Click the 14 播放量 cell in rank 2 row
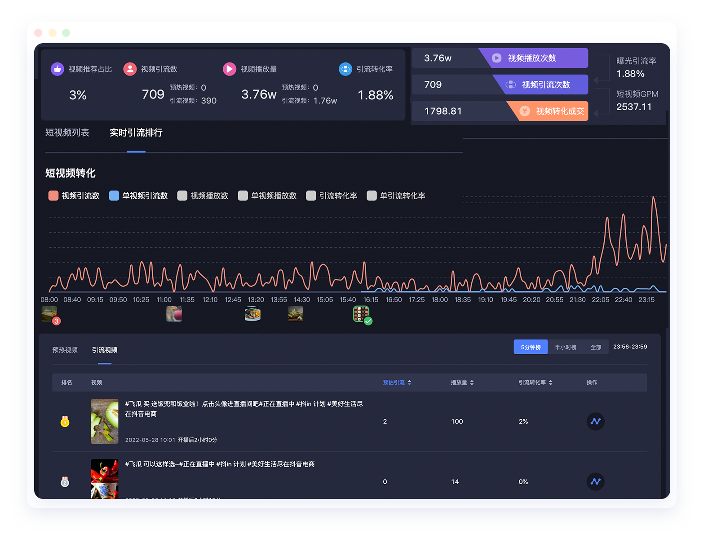 [455, 481]
